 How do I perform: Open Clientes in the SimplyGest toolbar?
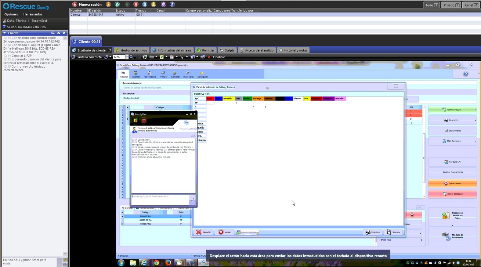point(136,75)
